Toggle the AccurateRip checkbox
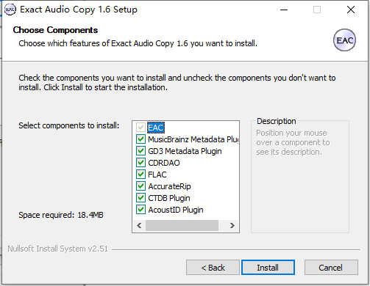Viewport: 370px width, 286px height. (140, 186)
